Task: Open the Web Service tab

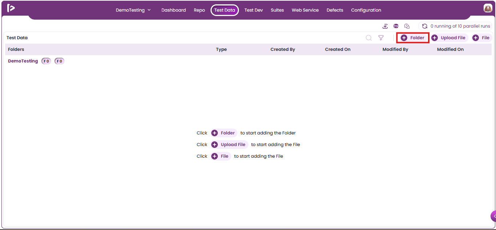Action: [x=305, y=10]
